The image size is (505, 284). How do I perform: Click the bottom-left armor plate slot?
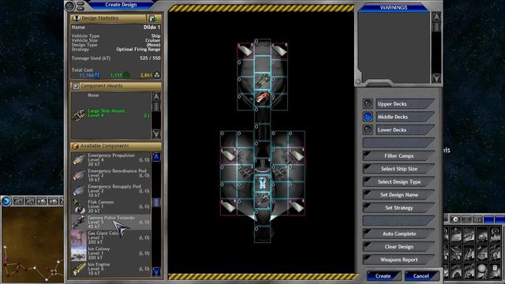228,207
